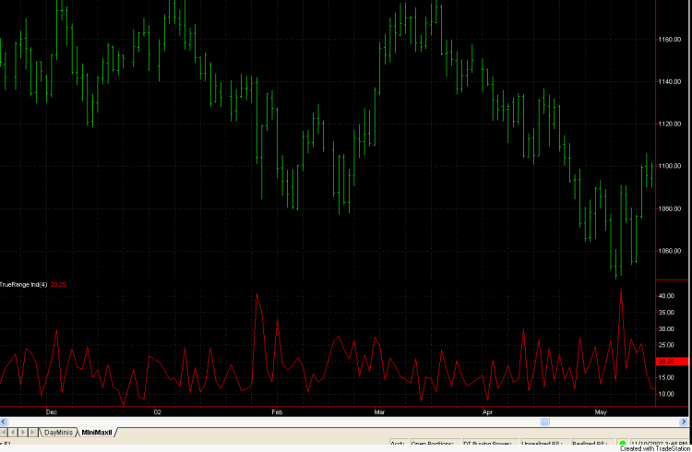Click the DT Buying Power status bar field
The height and width of the screenshot is (452, 692).
click(x=489, y=443)
